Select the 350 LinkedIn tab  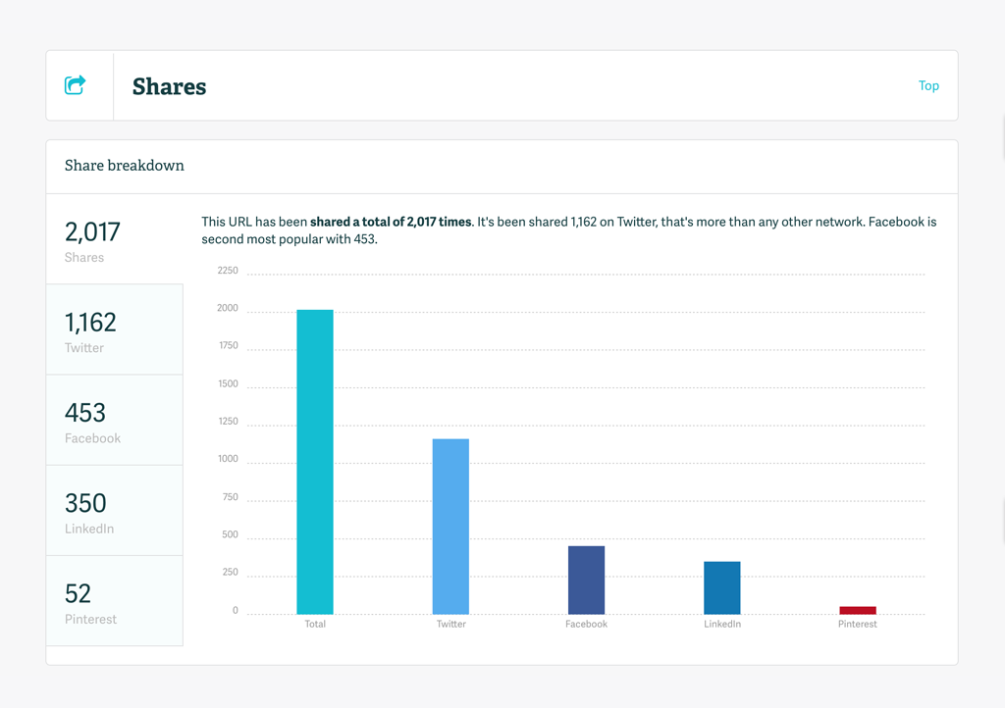114,511
